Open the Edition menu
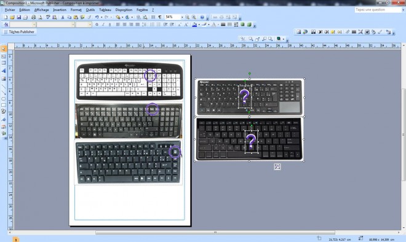 click(x=25, y=10)
